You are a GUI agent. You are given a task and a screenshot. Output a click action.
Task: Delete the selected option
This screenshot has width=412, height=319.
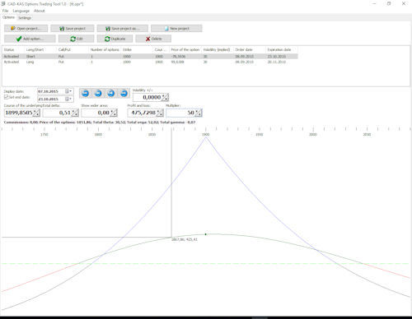(x=153, y=39)
